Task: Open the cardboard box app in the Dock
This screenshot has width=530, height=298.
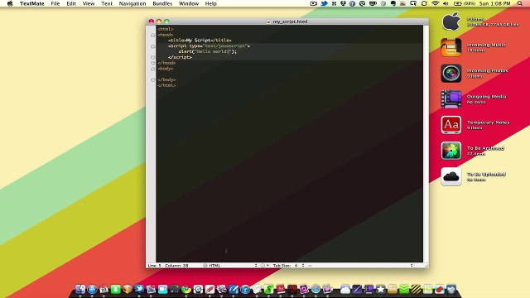Action: coord(128,290)
